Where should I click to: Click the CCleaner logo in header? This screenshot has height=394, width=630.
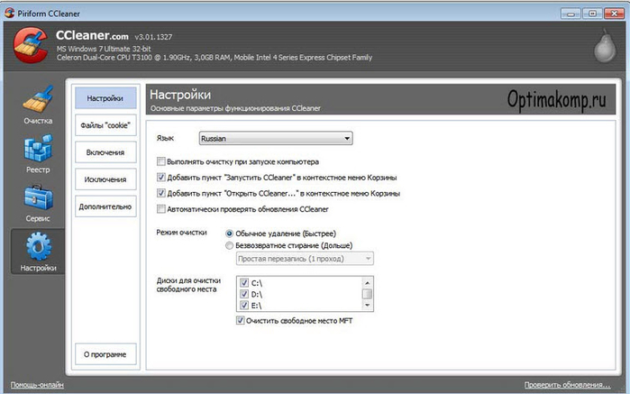tap(32, 45)
